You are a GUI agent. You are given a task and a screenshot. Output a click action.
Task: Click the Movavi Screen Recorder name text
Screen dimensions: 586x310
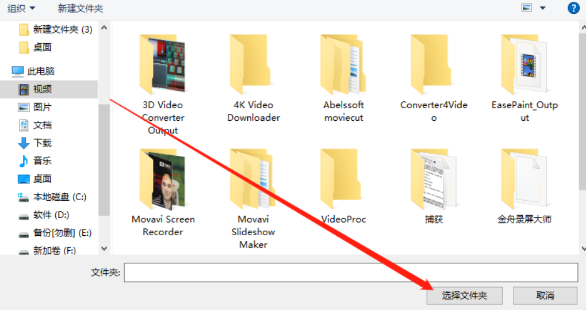click(163, 225)
